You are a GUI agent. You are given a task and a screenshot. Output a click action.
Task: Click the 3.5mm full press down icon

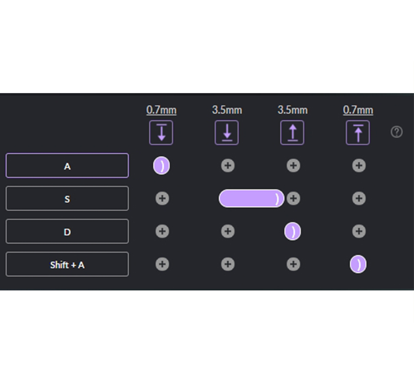(226, 133)
